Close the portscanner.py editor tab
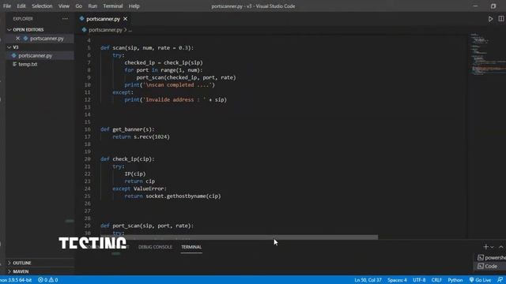506x284 pixels. pos(125,19)
